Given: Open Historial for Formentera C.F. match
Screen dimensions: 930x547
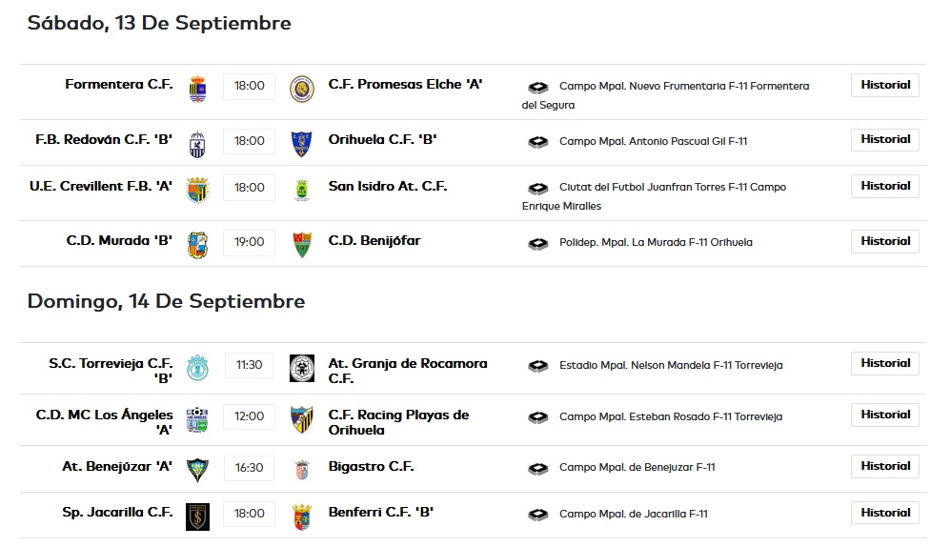Looking at the screenshot, I should click(x=885, y=85).
